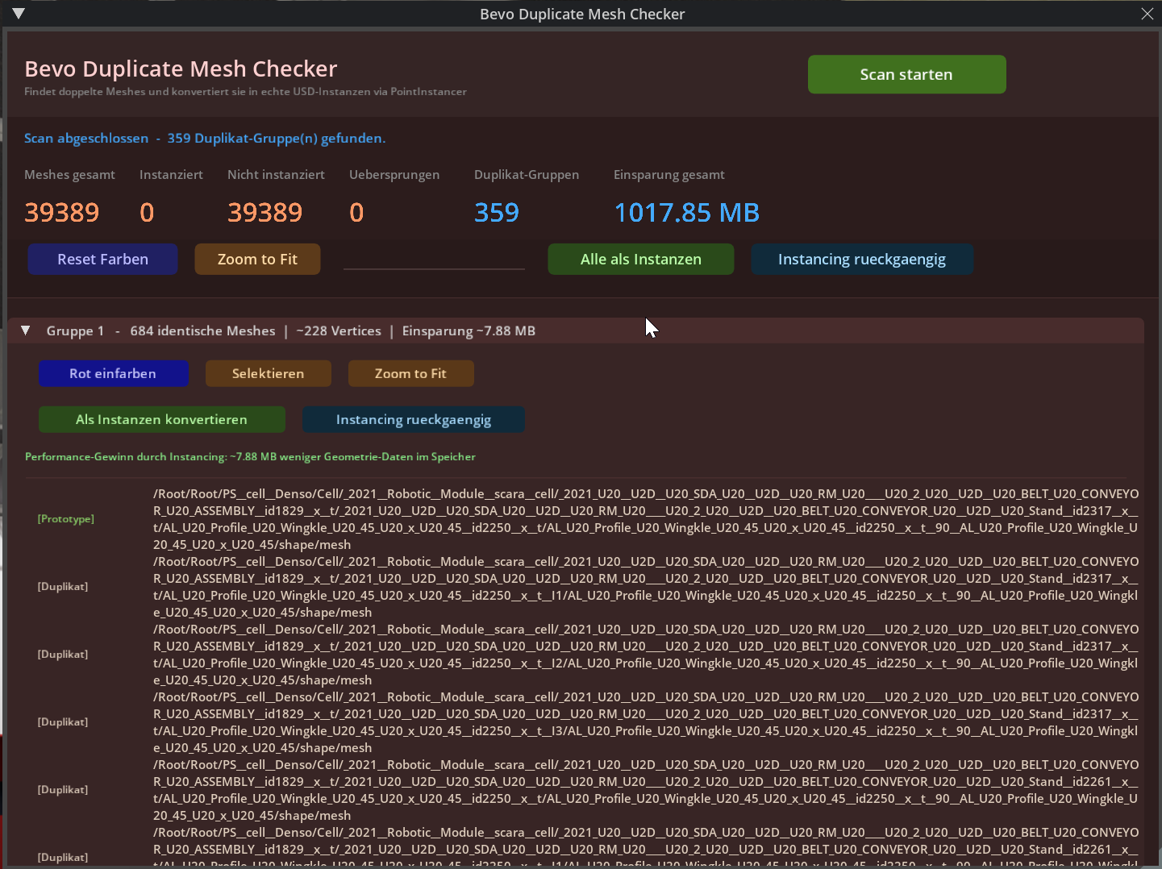Click the Instanziert value 0

(x=147, y=213)
